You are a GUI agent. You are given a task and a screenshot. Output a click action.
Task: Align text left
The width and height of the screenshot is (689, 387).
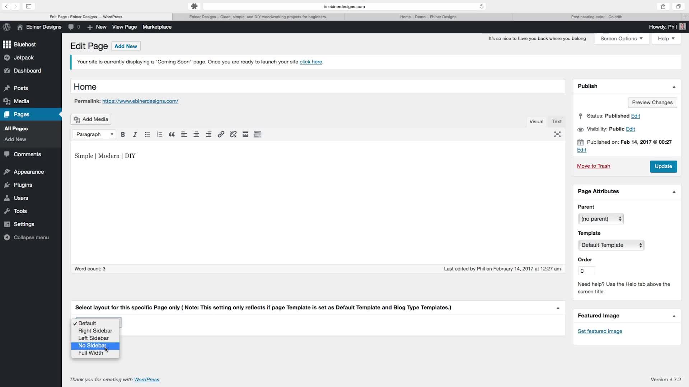[184, 134]
